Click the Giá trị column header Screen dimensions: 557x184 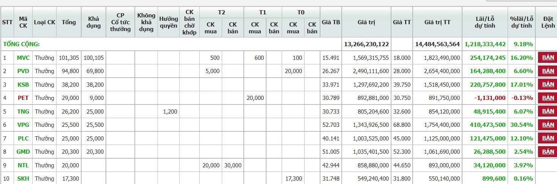tap(366, 22)
